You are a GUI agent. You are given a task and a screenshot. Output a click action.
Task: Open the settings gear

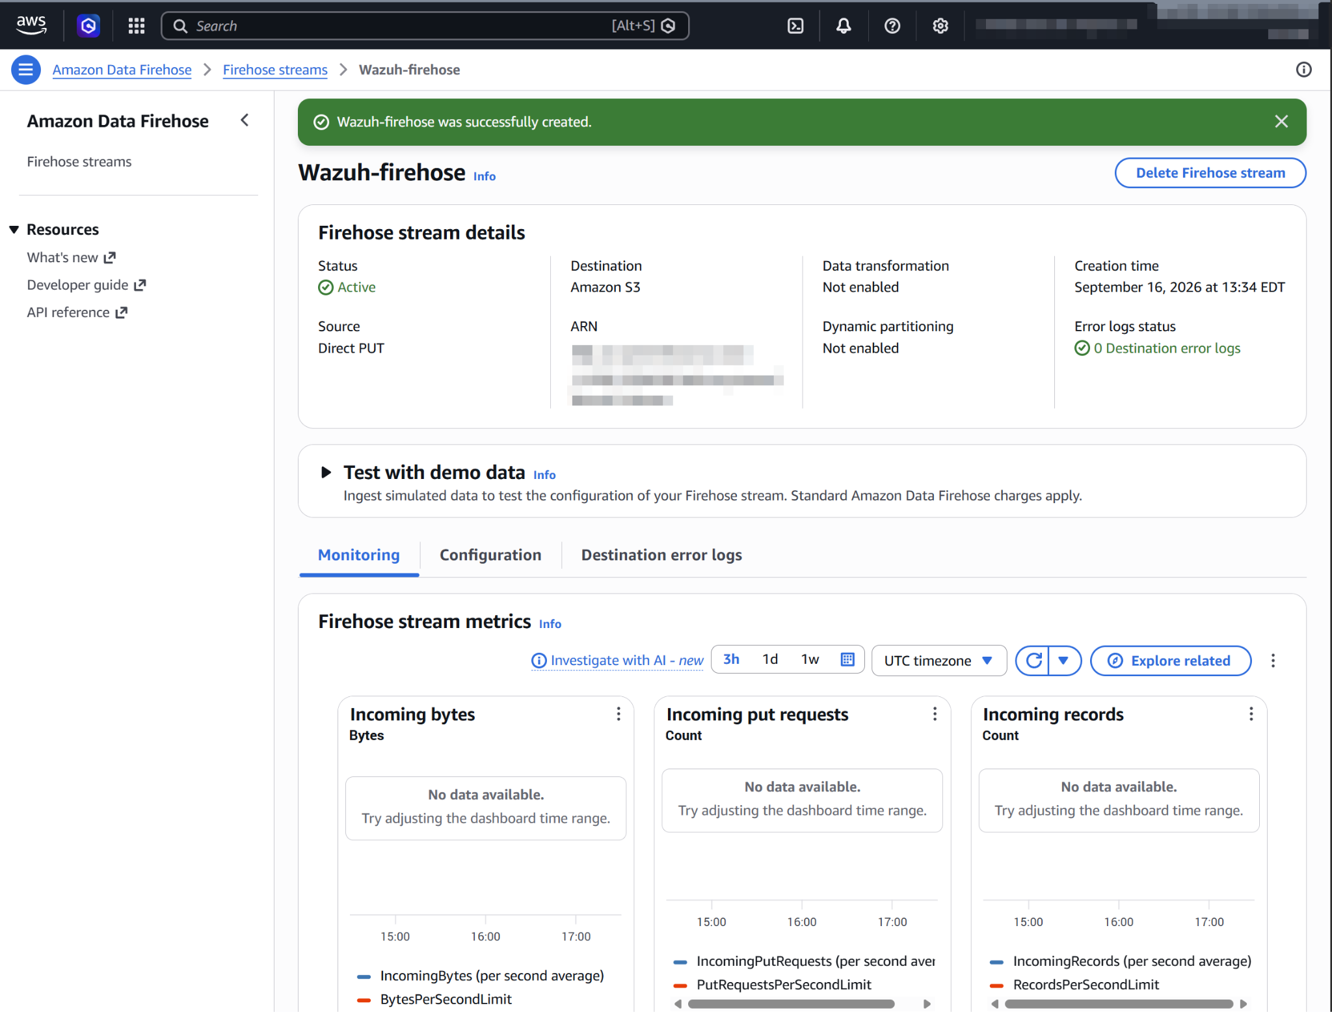[940, 25]
